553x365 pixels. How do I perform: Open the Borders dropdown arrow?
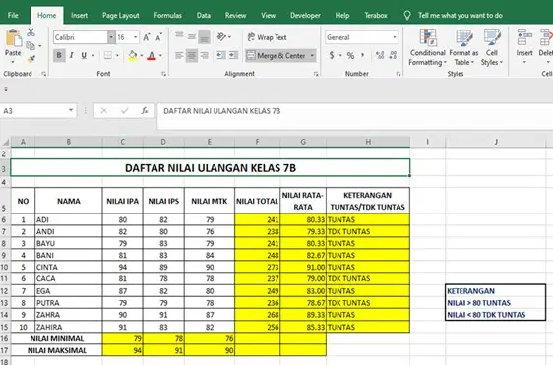pos(117,55)
